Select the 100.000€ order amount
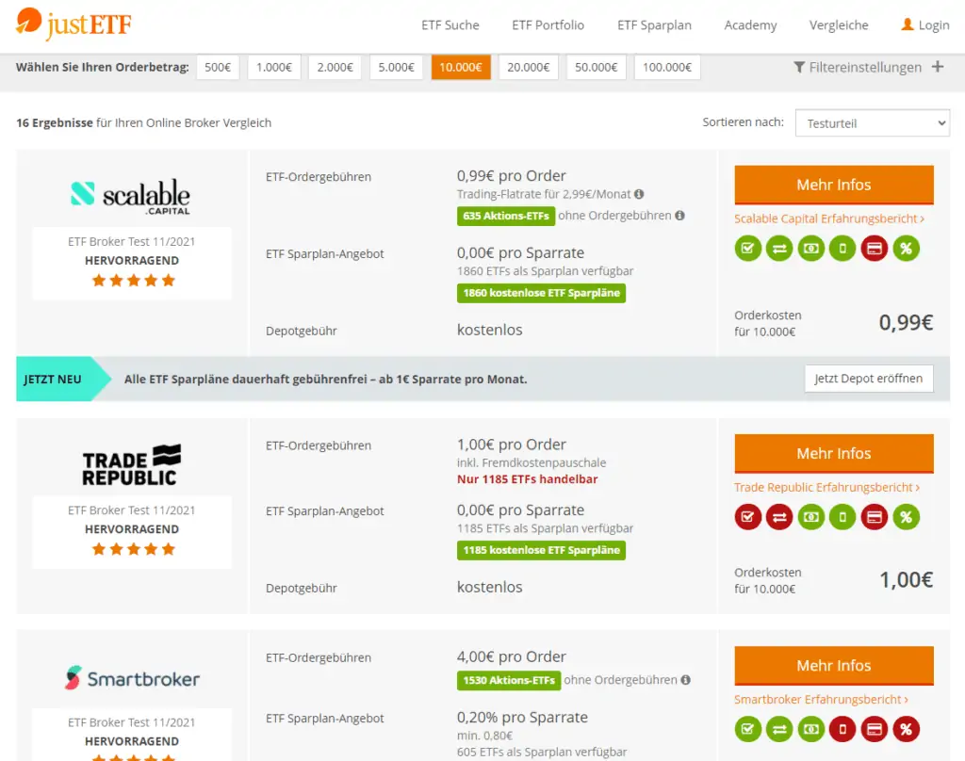965x761 pixels. (667, 67)
